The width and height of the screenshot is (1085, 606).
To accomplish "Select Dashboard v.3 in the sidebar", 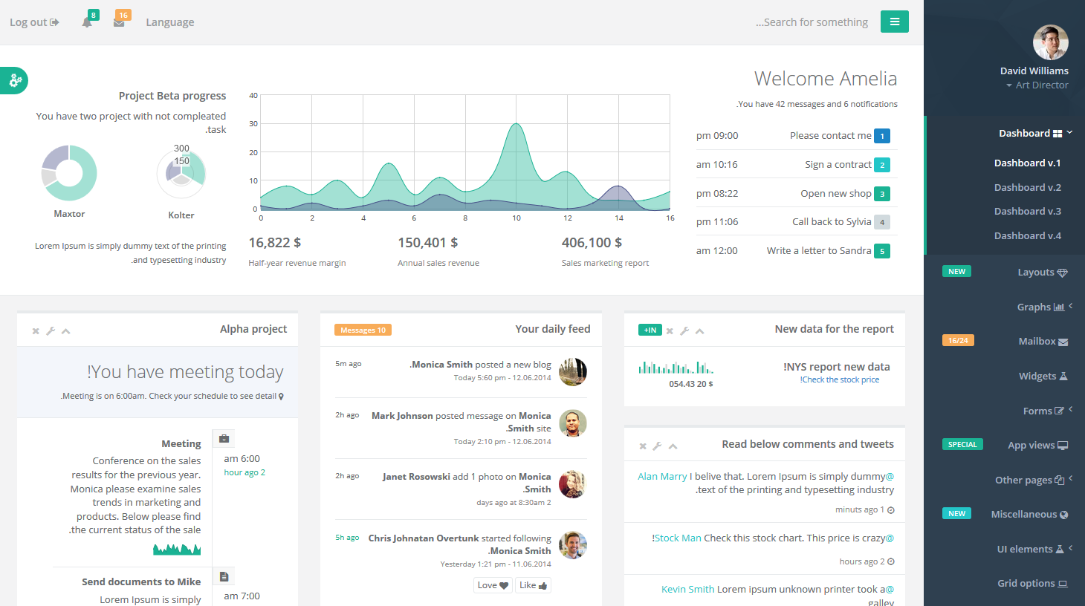I will [1028, 211].
